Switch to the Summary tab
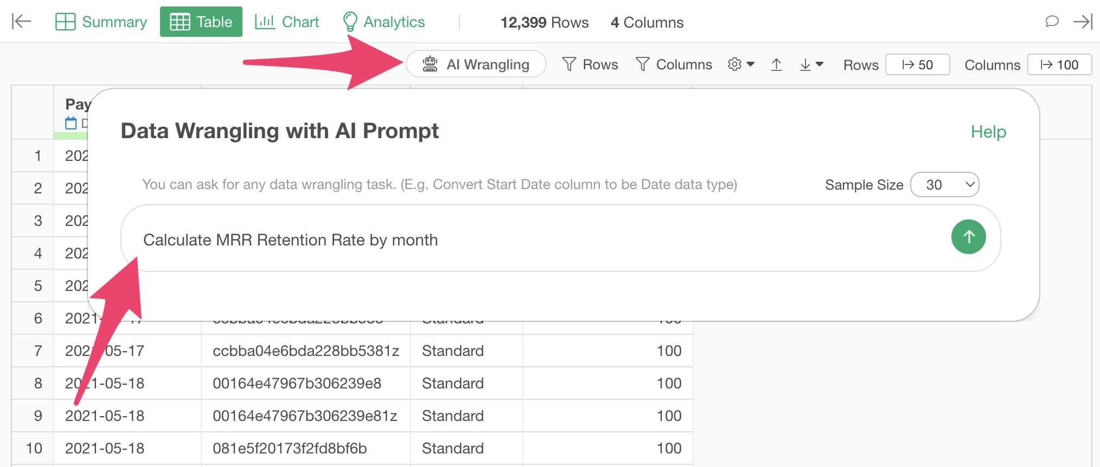1100x467 pixels. tap(101, 22)
